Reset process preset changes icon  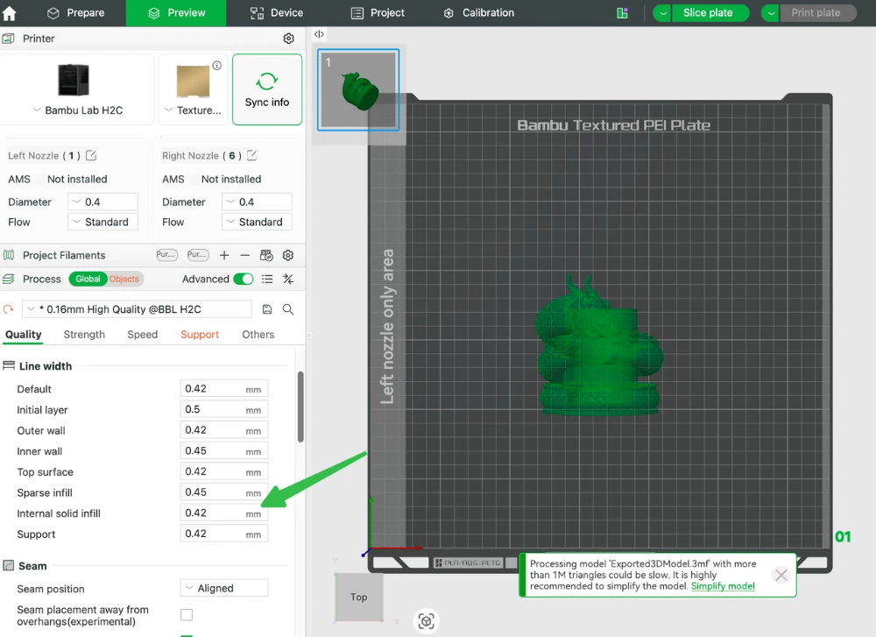point(9,309)
